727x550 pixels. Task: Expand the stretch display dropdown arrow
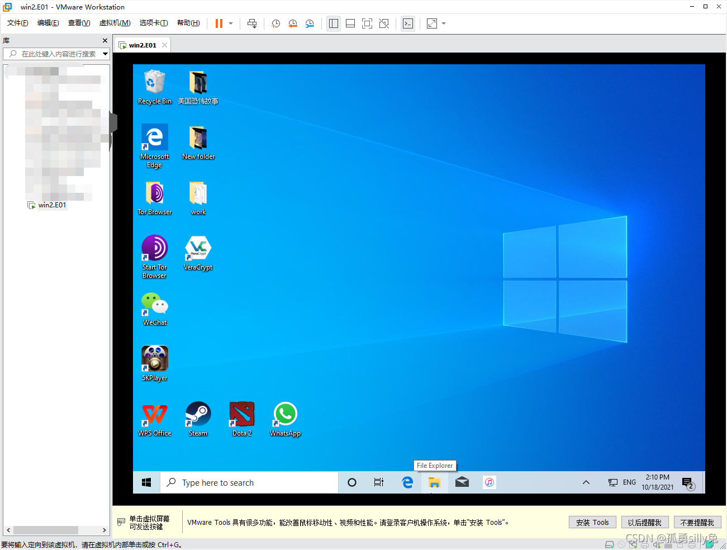[x=444, y=23]
